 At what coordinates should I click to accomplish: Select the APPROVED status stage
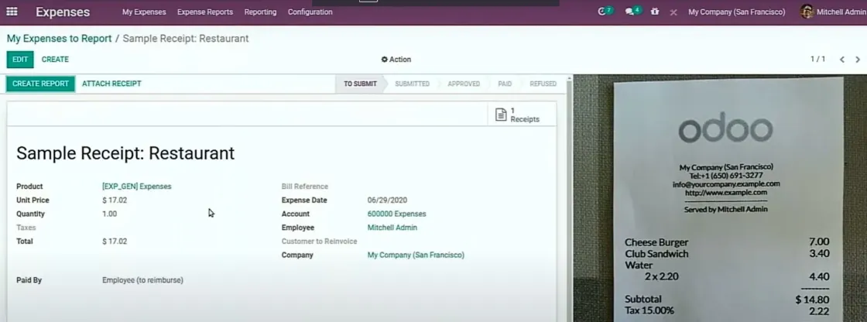pos(464,84)
